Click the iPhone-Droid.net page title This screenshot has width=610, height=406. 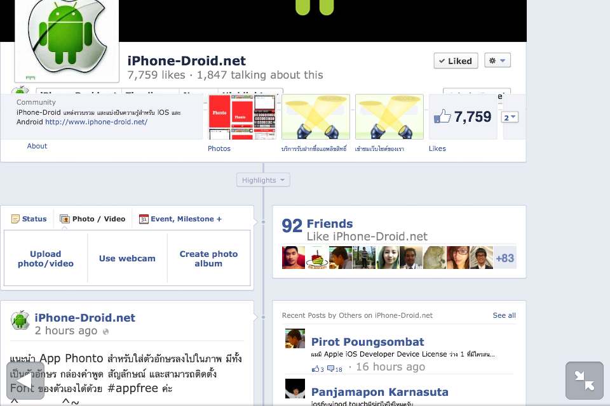tap(186, 61)
